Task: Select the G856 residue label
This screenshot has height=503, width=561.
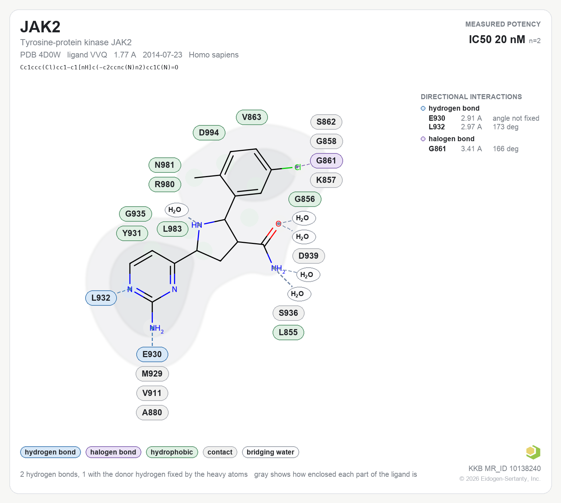Action: click(x=305, y=199)
